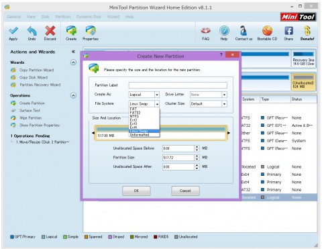Select the Recovery 14.6 GB partition block

pos(303,59)
